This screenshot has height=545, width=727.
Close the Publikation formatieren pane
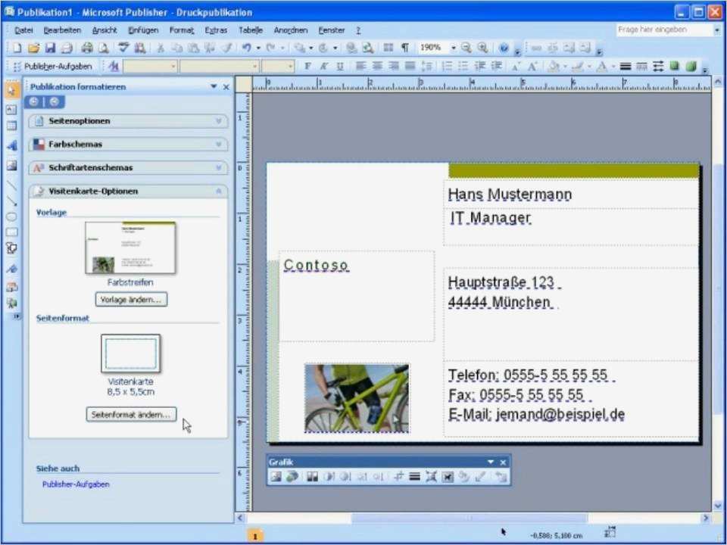pos(226,86)
